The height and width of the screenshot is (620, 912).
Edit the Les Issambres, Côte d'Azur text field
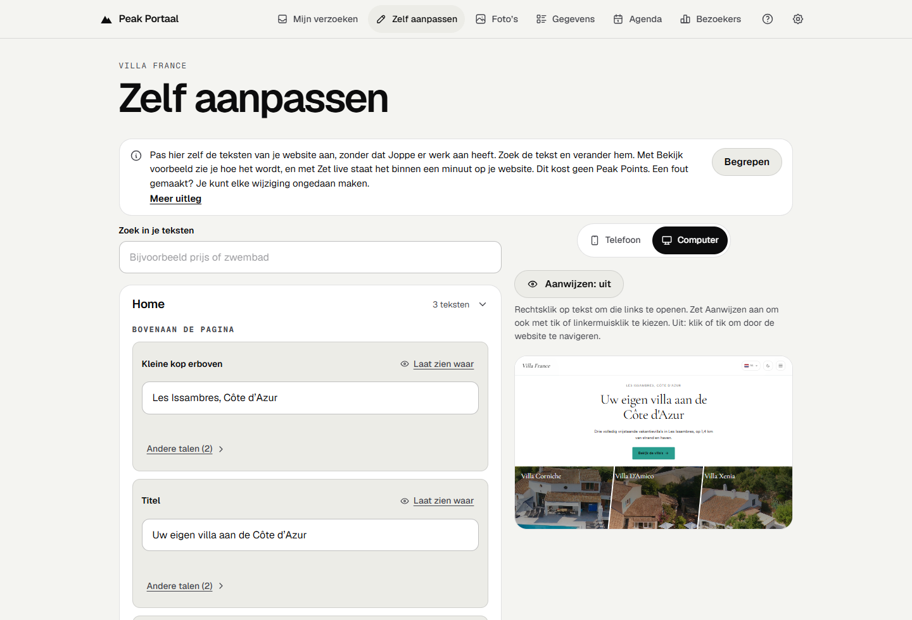[x=310, y=398]
